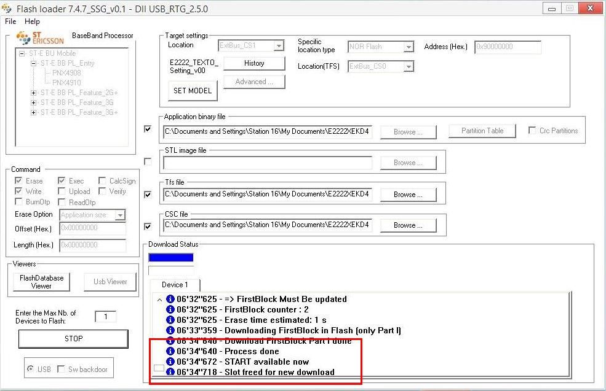Enable the STL image file checkbox
Screen dimensions: 606x391
(x=148, y=161)
